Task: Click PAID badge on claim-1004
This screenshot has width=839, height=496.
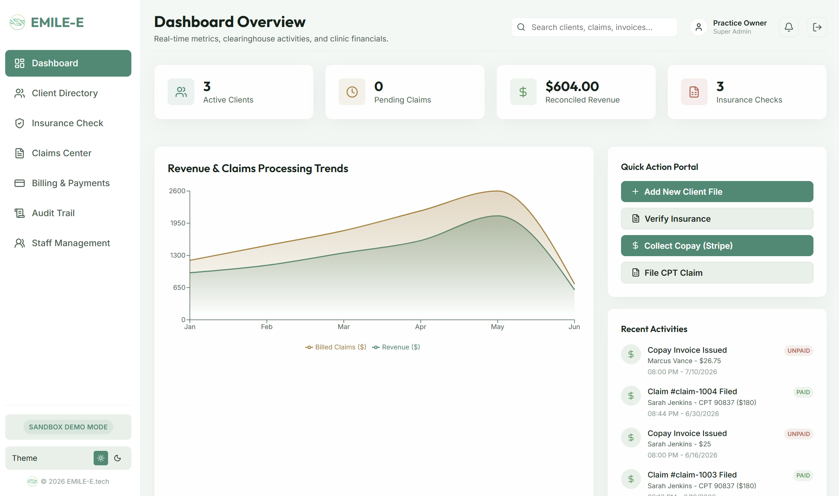Action: [803, 392]
